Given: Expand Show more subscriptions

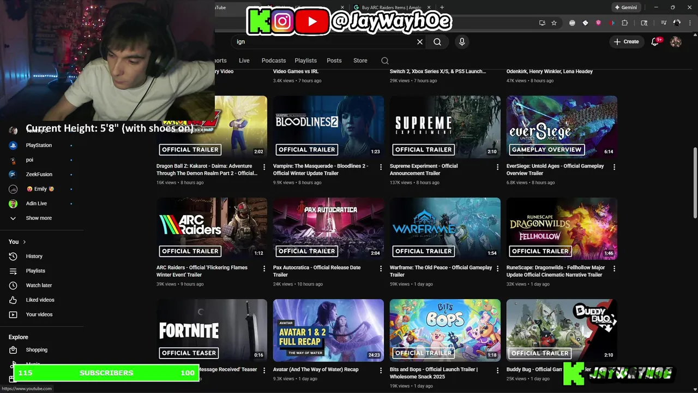Looking at the screenshot, I should (39, 218).
